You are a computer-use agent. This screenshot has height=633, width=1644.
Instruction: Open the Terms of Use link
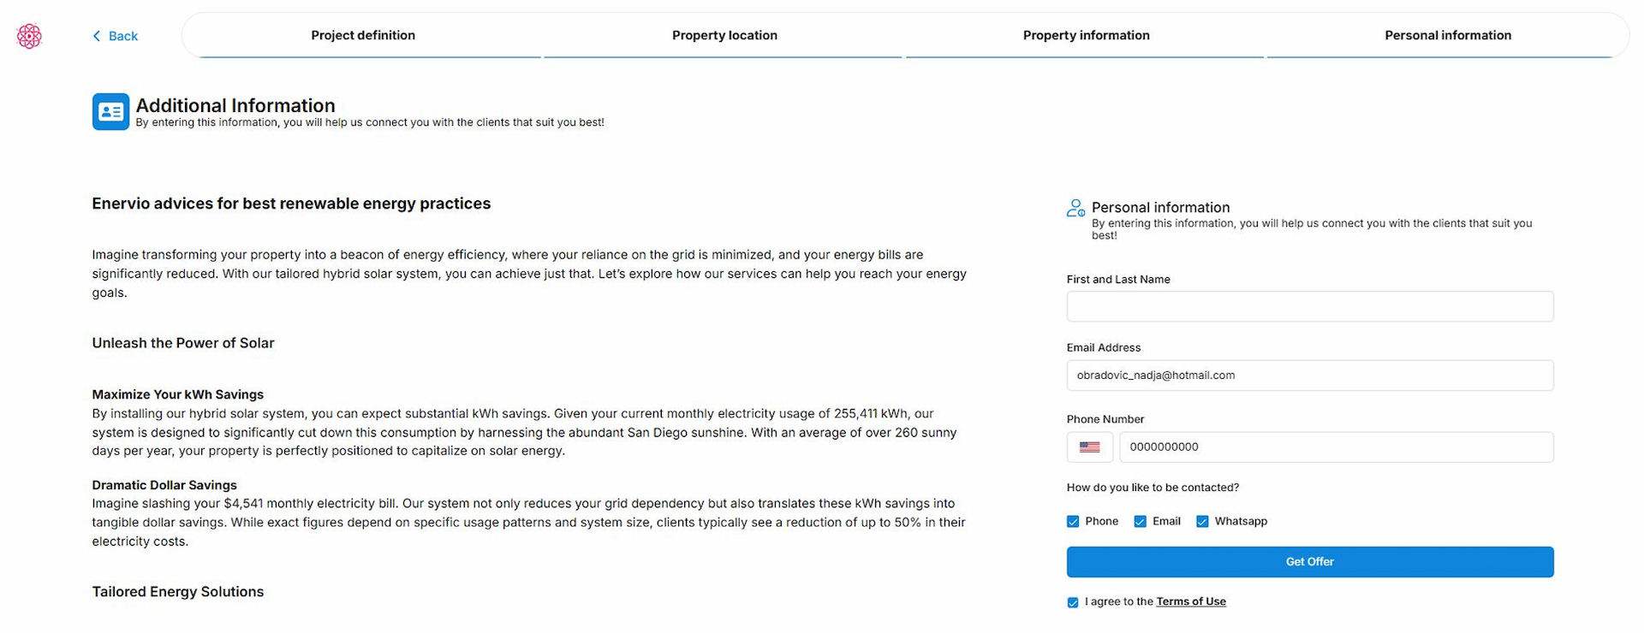(x=1190, y=601)
